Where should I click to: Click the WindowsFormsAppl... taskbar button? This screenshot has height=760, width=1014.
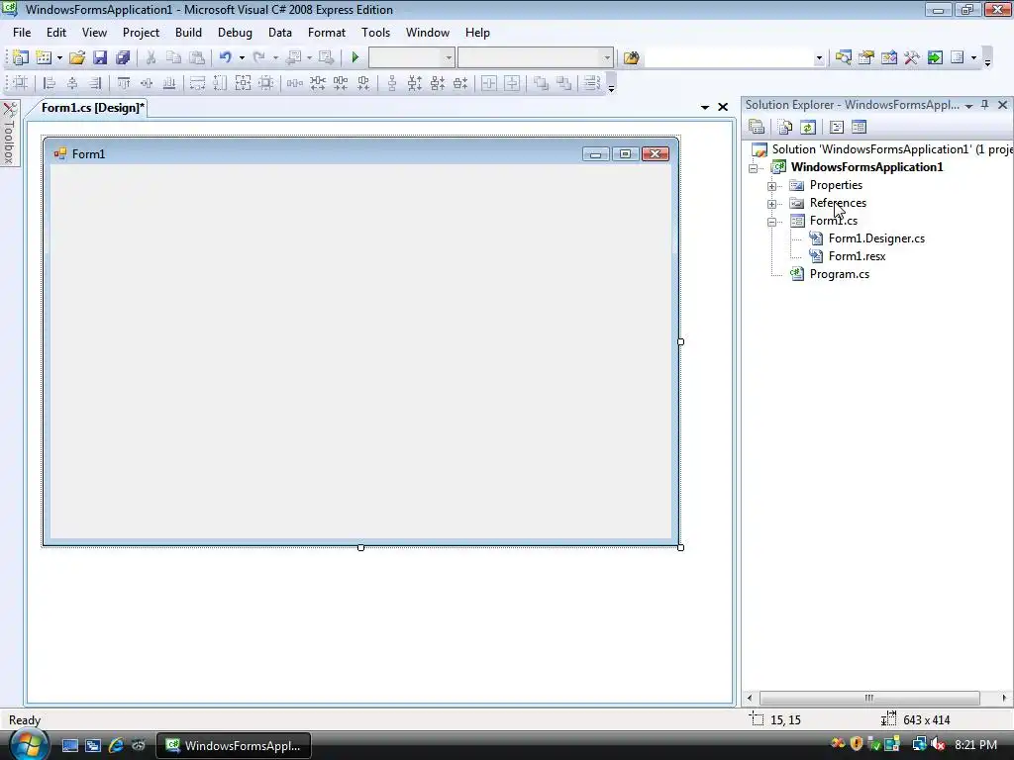(x=234, y=746)
